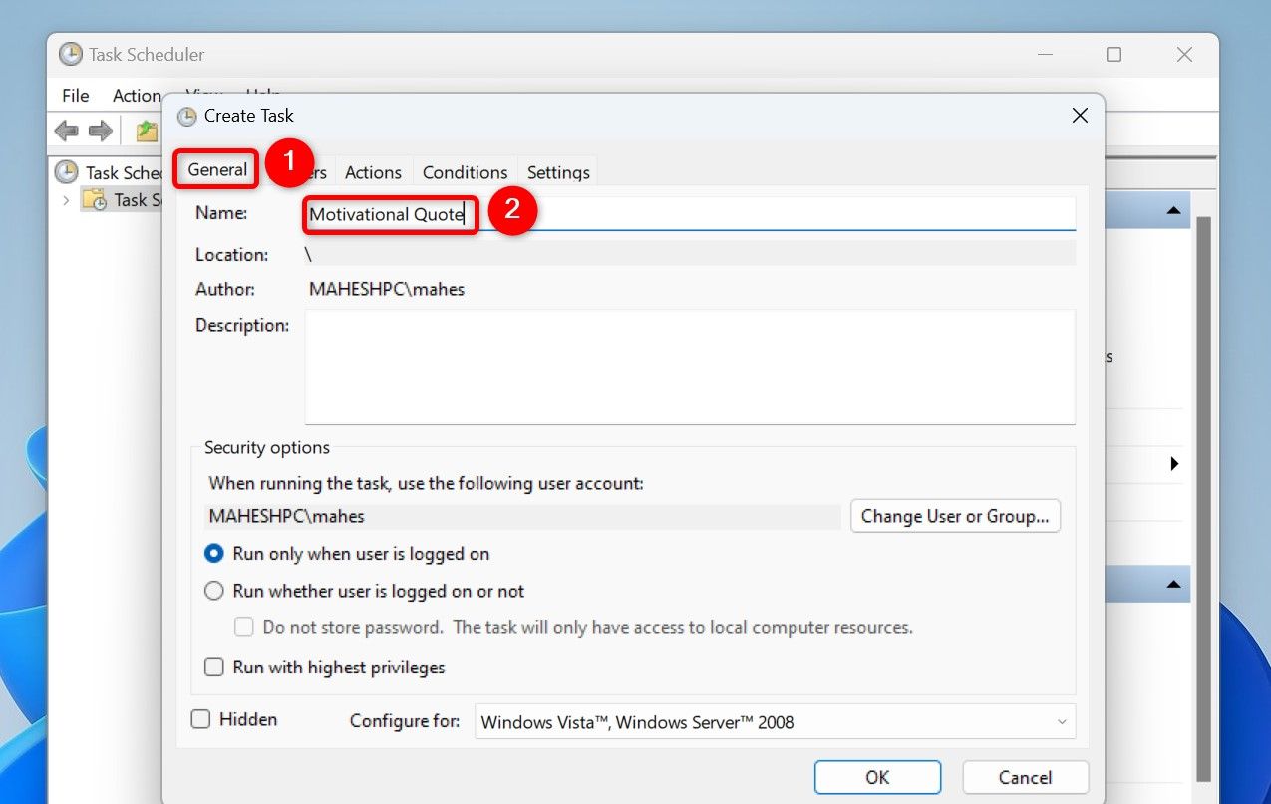Click the up-folder toolbar icon
Viewport: 1271px width, 804px height.
[148, 131]
